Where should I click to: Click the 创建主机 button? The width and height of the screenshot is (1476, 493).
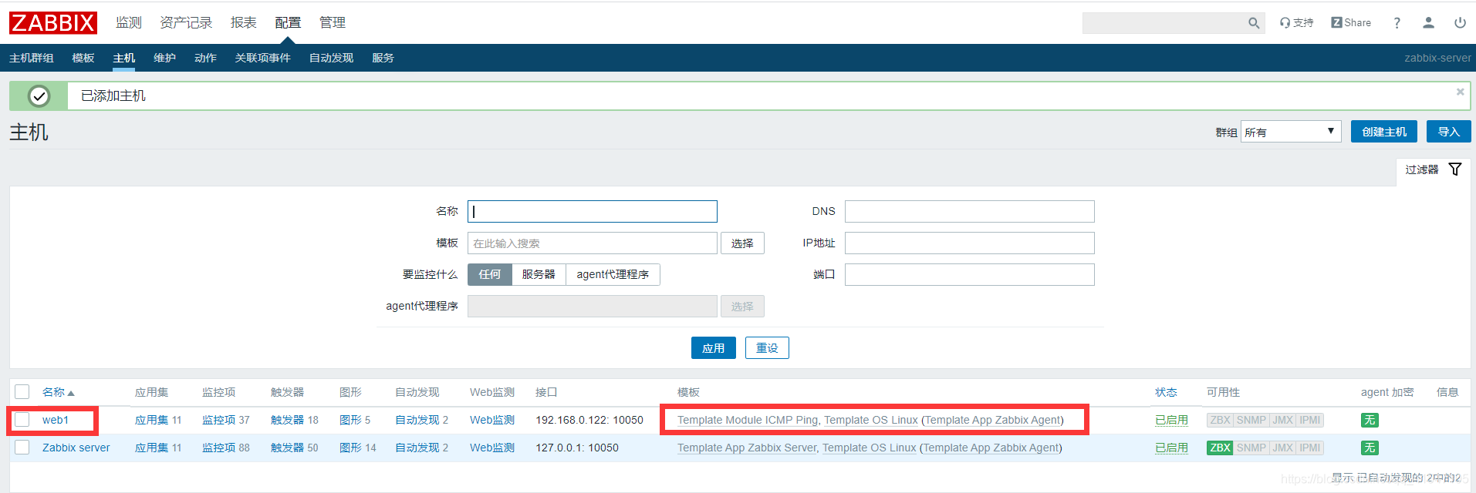pyautogui.click(x=1384, y=132)
